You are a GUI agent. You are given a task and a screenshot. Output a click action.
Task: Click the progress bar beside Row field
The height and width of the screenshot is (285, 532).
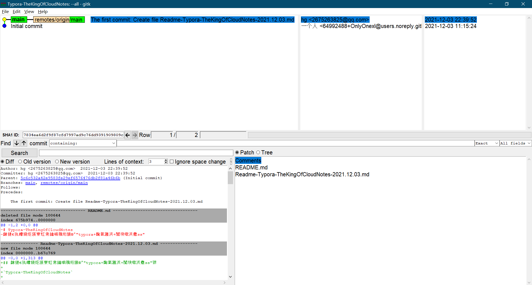point(389,135)
